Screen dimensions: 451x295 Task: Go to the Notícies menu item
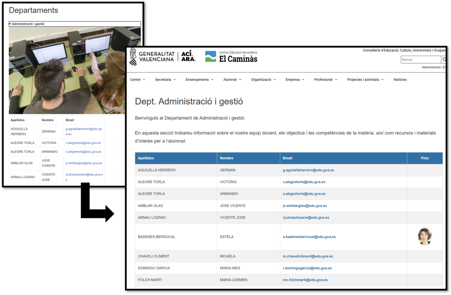pyautogui.click(x=400, y=80)
